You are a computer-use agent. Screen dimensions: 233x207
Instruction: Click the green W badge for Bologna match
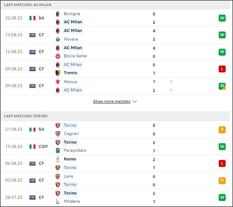point(222,18)
